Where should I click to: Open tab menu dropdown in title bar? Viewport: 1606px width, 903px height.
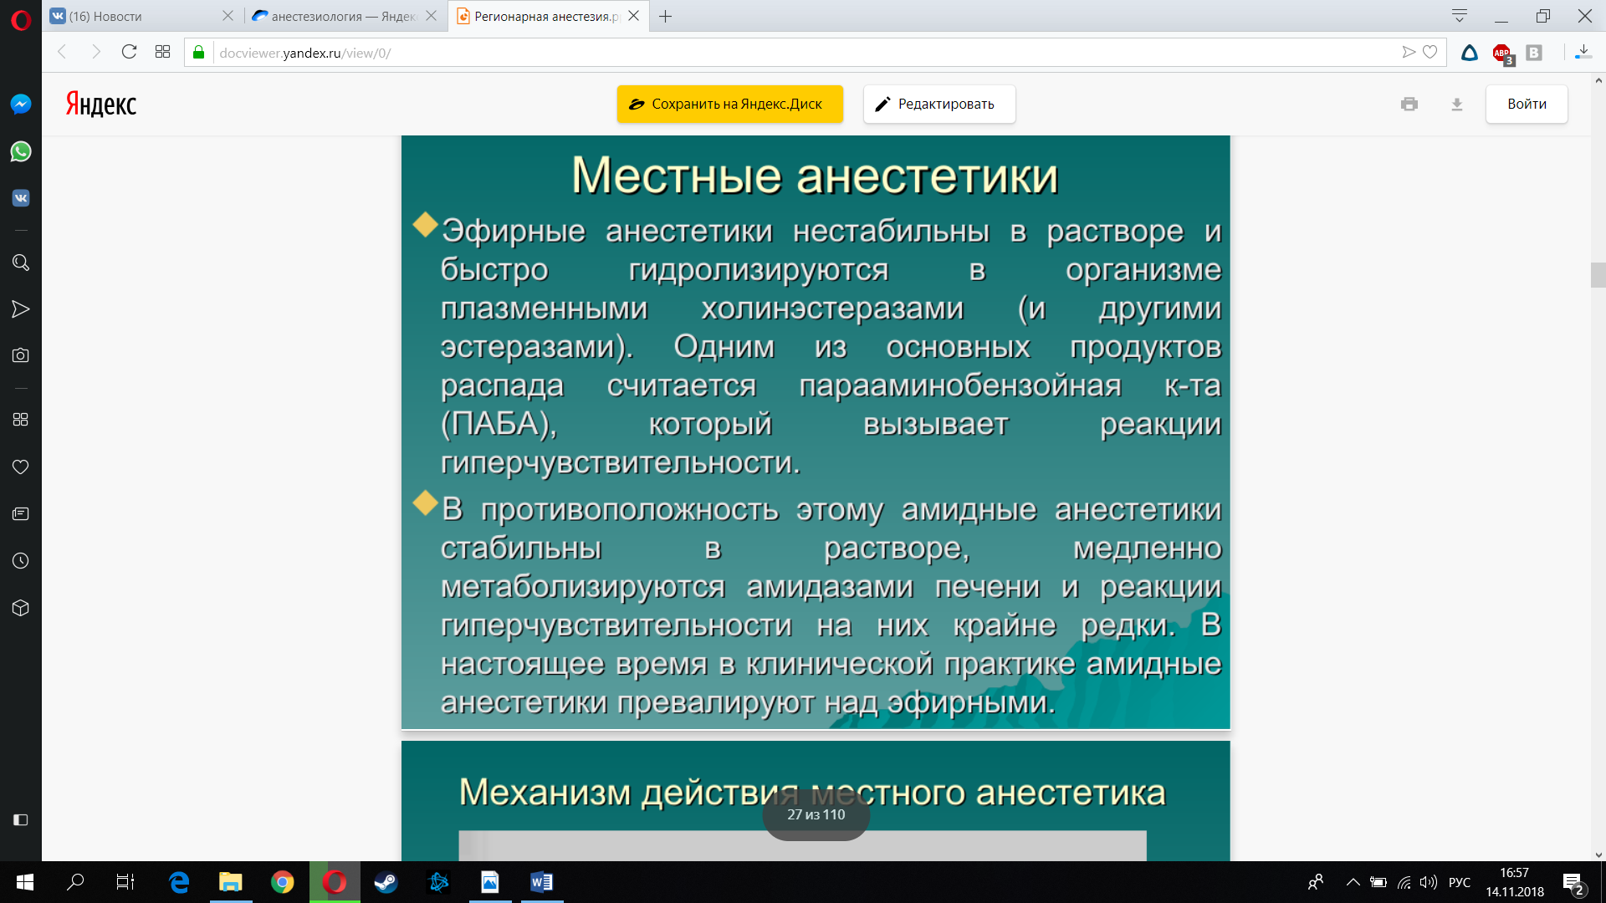(1460, 16)
